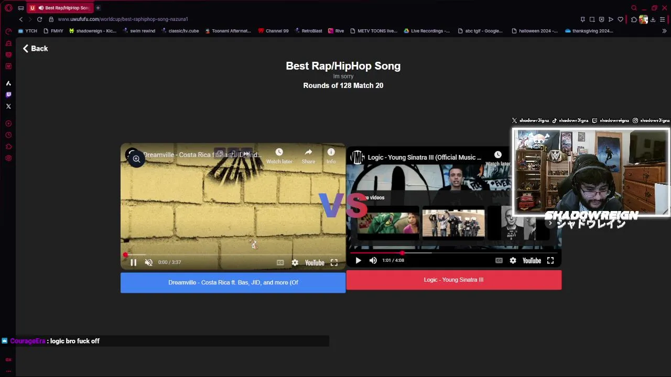Screen dimensions: 671x377
Task: Open the downloads toolbar icon
Action: click(x=653, y=19)
